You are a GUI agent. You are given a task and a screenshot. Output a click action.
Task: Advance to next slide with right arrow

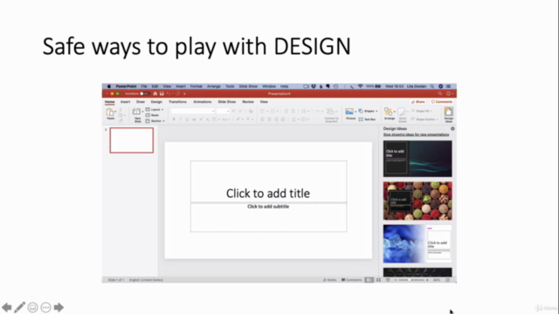(59, 307)
